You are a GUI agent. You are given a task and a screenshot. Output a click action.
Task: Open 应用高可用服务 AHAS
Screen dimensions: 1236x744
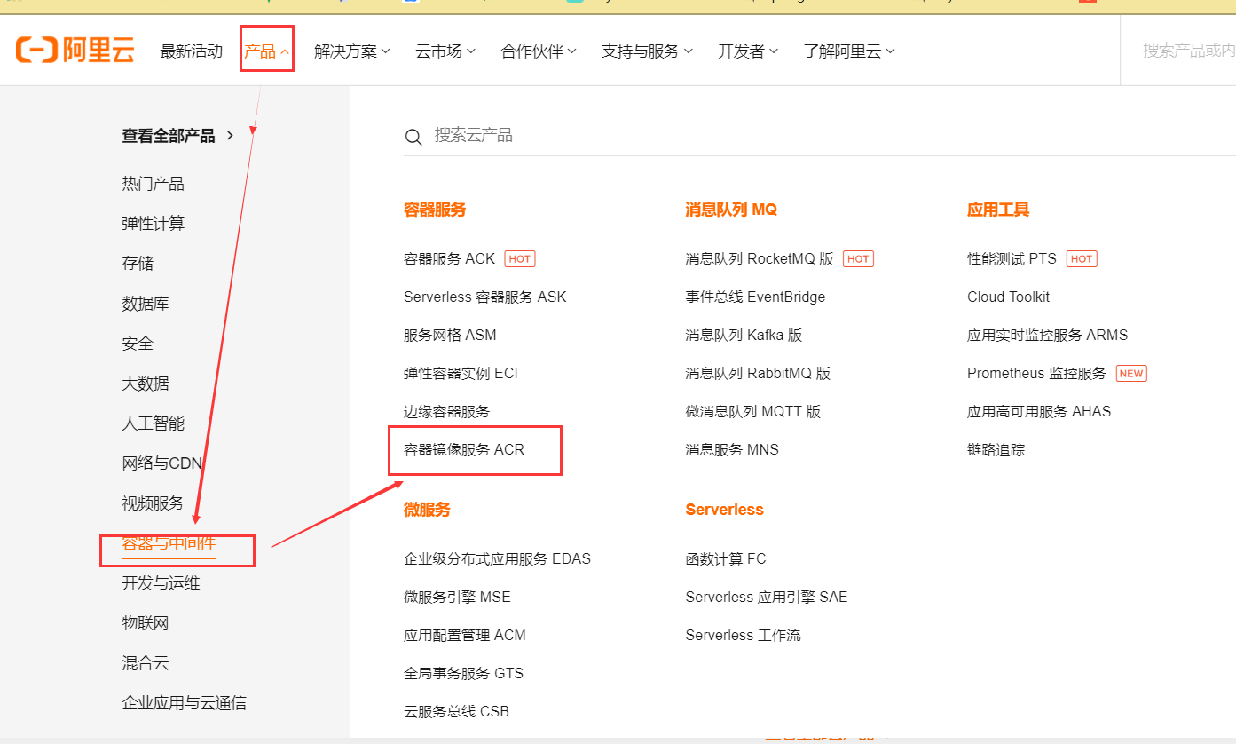coord(1039,412)
